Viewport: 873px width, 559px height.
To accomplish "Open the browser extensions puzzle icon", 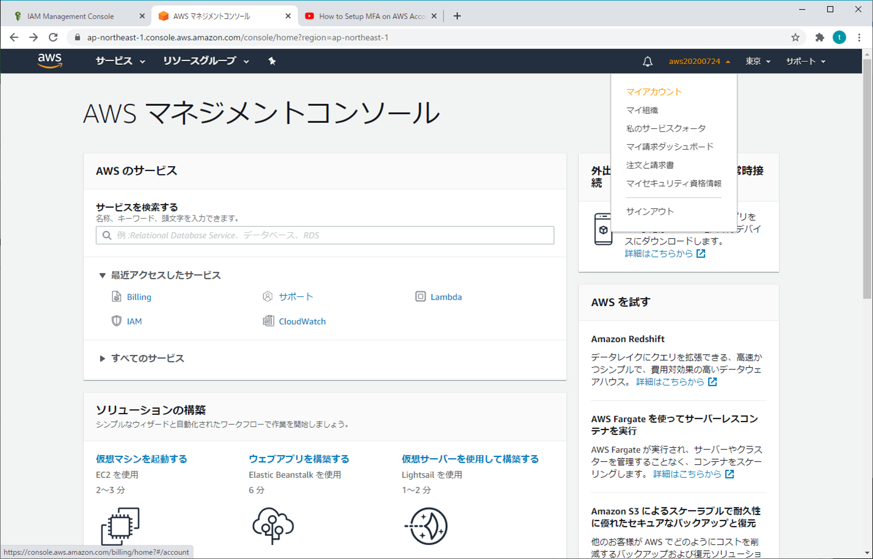I will tap(820, 37).
